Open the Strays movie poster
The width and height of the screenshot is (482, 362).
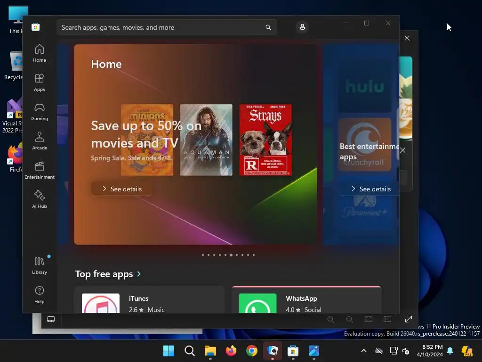(265, 140)
